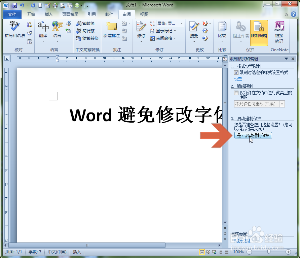Toggle the ruler display icon above scrollbar
The image size is (300, 258).
(225, 59)
